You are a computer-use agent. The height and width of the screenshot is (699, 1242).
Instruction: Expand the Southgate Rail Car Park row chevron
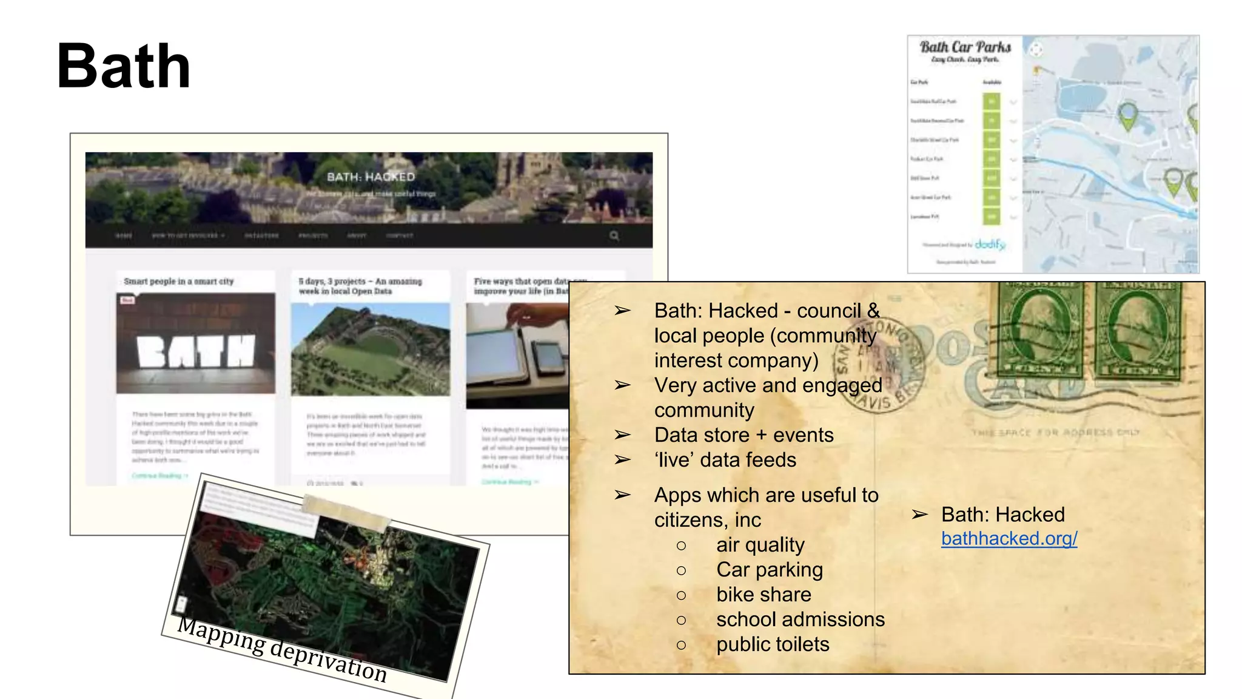click(x=1013, y=102)
